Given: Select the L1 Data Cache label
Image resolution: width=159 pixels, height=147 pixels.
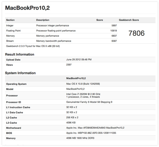Looking at the screenshot, I should point(14,113).
